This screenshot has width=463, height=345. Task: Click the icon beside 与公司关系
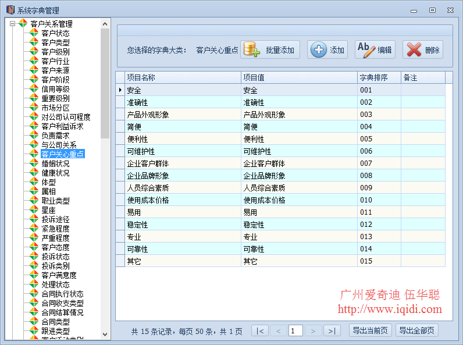click(34, 145)
